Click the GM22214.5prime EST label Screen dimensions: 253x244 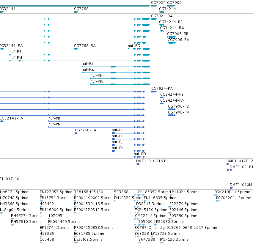click(x=150, y=215)
